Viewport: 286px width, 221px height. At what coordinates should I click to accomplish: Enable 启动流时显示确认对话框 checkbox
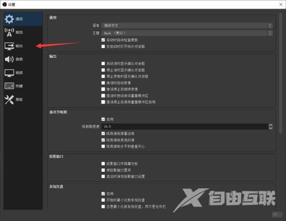[103, 64]
